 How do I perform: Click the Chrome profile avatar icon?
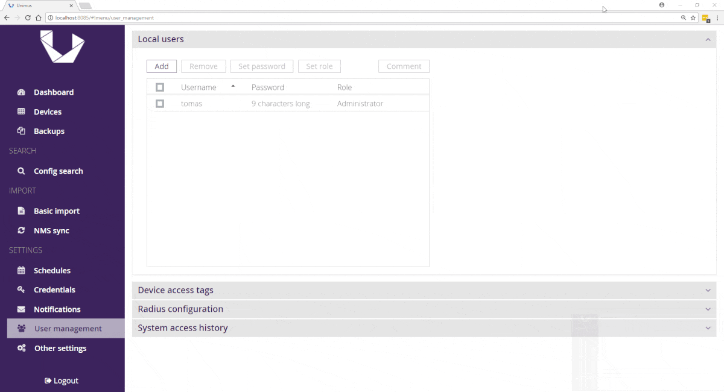coord(662,5)
